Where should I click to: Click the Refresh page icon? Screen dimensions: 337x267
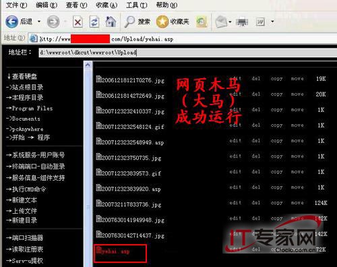click(x=94, y=22)
